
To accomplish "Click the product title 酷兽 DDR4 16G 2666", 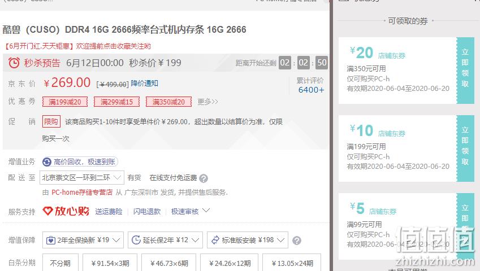I will pyautogui.click(x=124, y=29).
